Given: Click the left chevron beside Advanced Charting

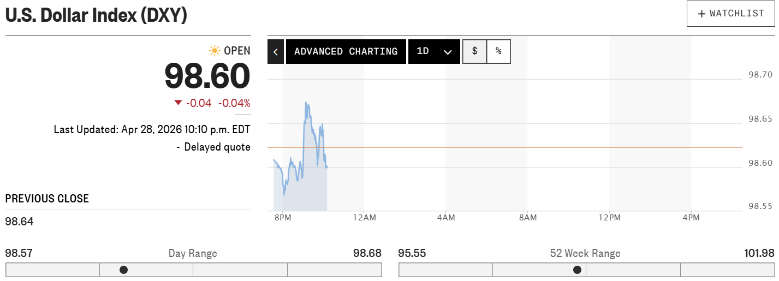Looking at the screenshot, I should 276,52.
